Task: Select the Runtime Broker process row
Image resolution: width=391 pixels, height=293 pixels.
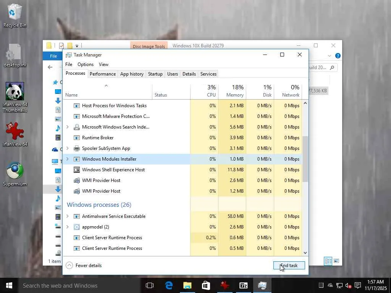Action: [183, 138]
